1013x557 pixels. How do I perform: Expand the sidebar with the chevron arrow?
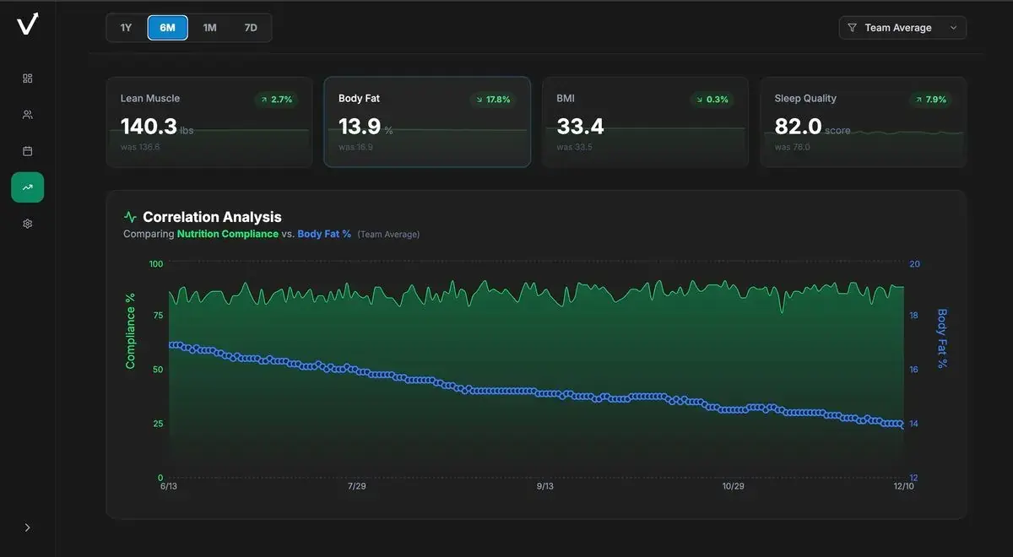(27, 527)
